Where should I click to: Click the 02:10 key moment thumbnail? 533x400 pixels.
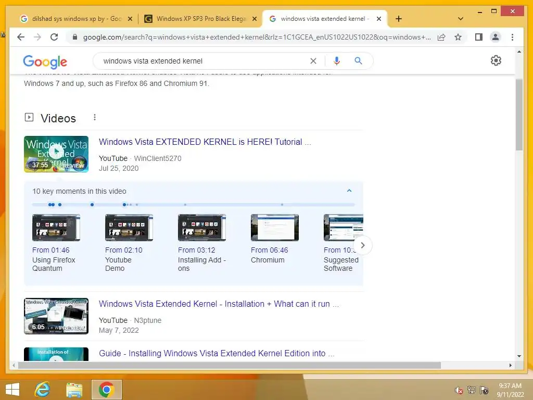point(129,228)
